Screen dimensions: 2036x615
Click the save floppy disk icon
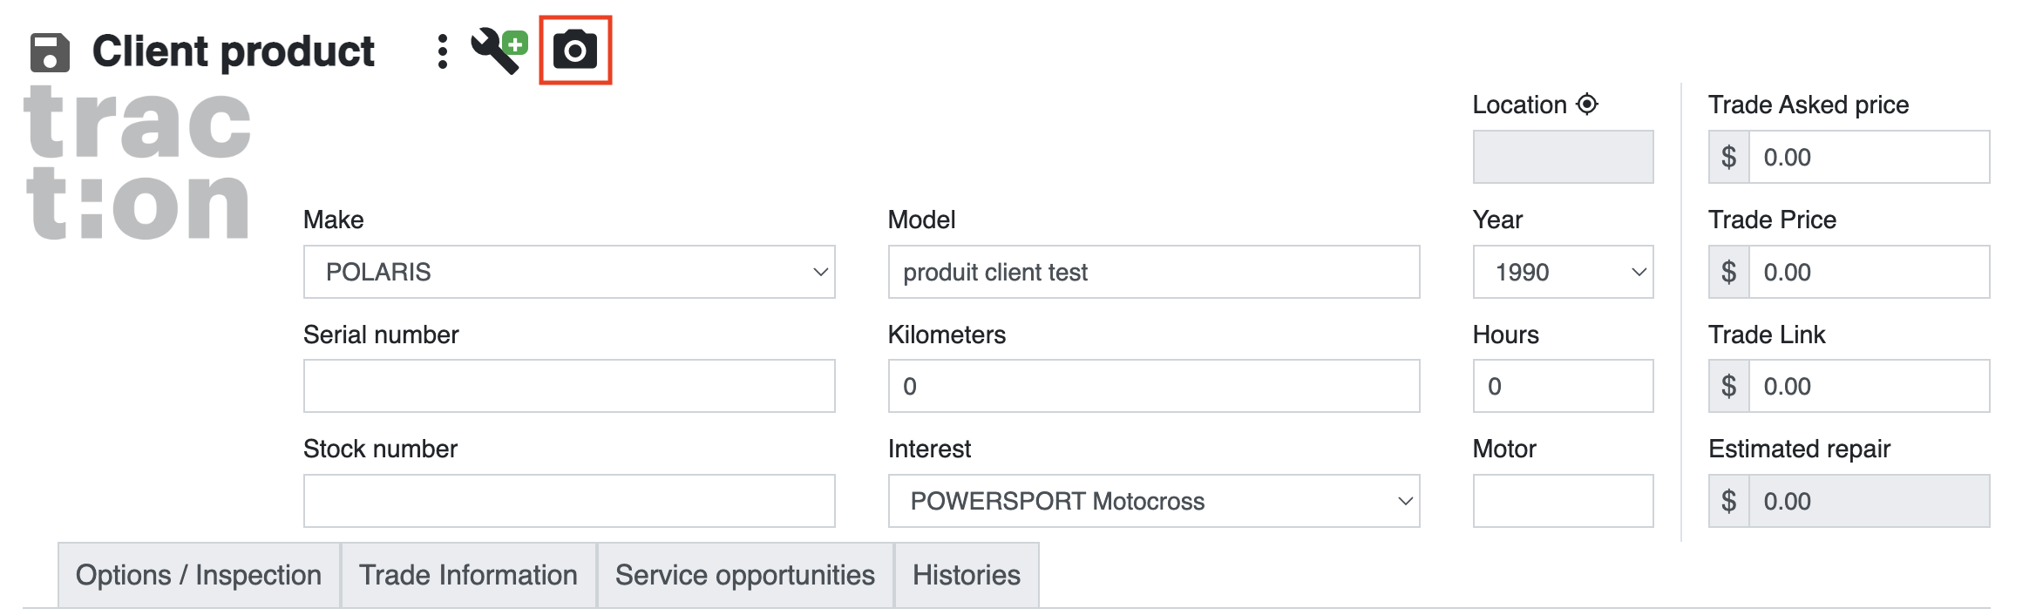point(50,52)
